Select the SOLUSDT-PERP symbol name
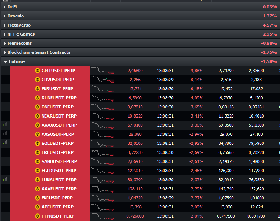The height and width of the screenshot is (221, 280). pyautogui.click(x=58, y=143)
